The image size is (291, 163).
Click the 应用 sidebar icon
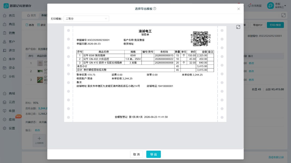(x=5, y=119)
